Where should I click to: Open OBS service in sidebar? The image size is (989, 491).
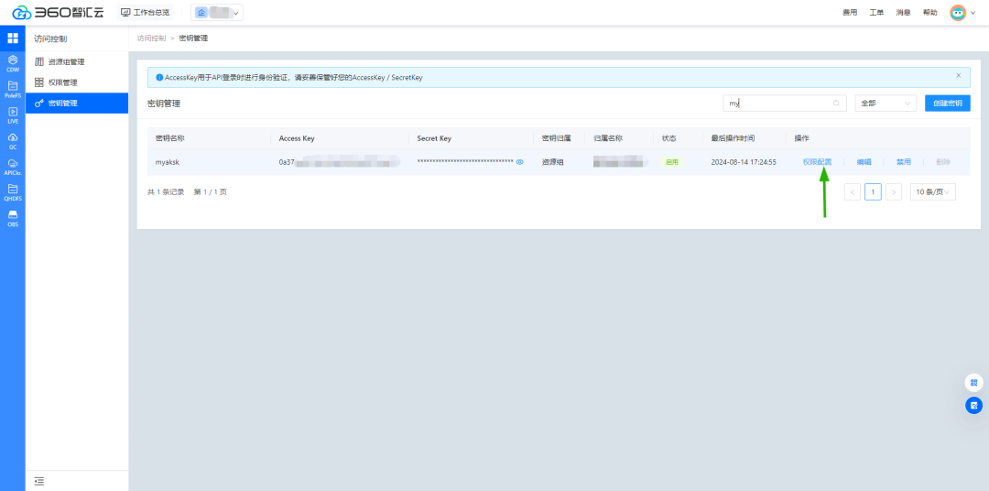coord(13,218)
